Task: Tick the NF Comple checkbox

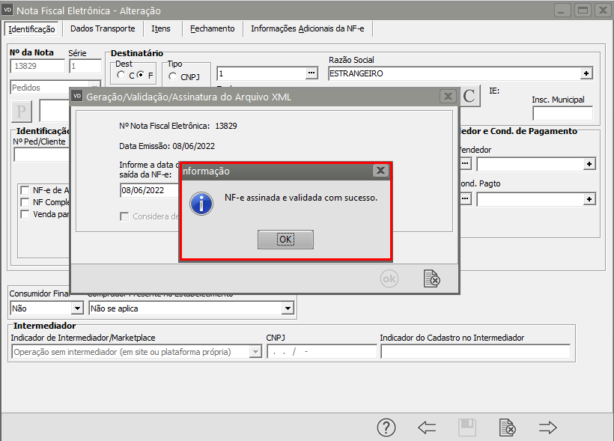Action: point(25,202)
